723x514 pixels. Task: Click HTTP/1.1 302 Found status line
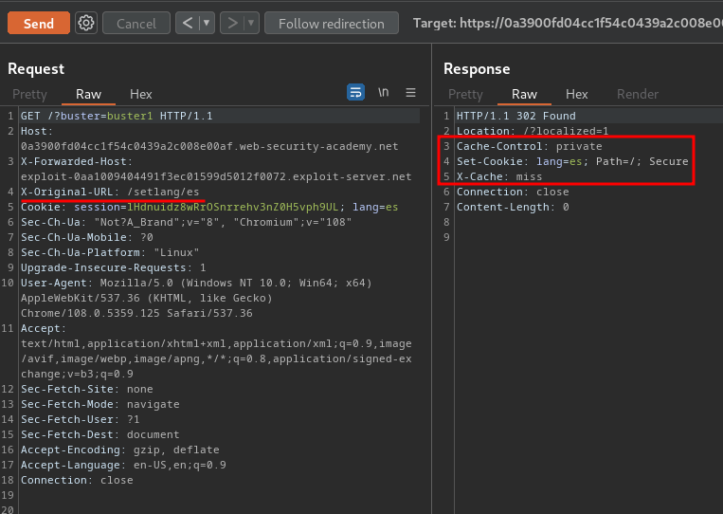(x=516, y=116)
